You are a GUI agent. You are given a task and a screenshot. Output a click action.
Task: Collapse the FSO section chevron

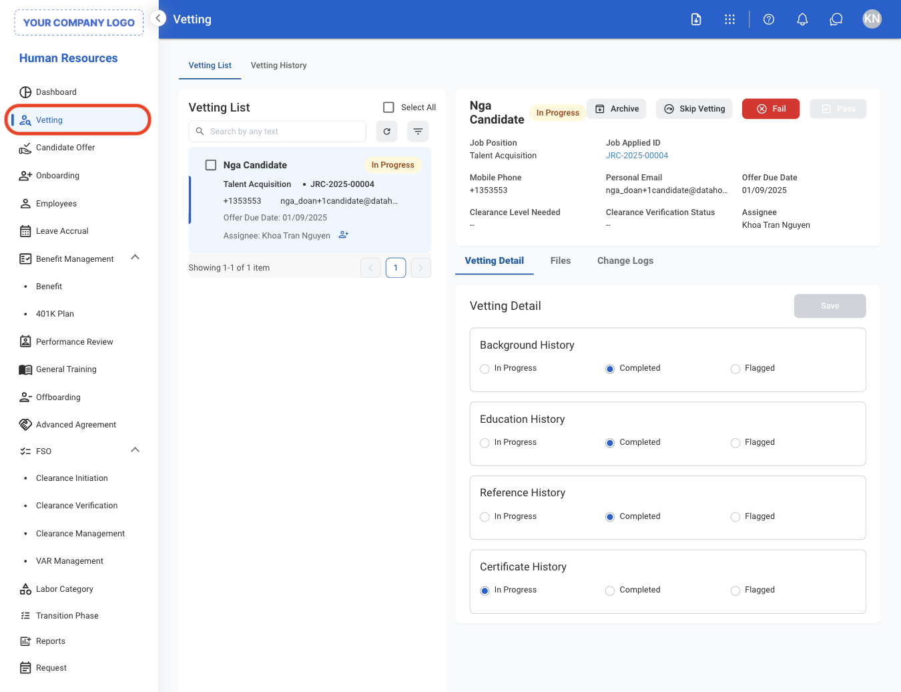135,450
